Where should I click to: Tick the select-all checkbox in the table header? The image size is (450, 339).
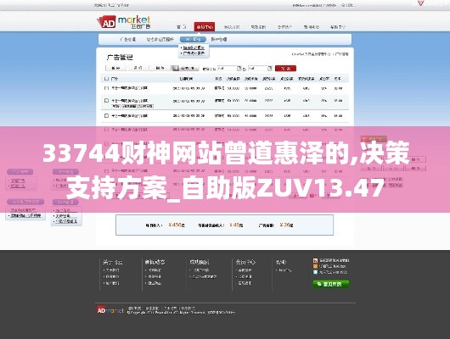(x=106, y=79)
